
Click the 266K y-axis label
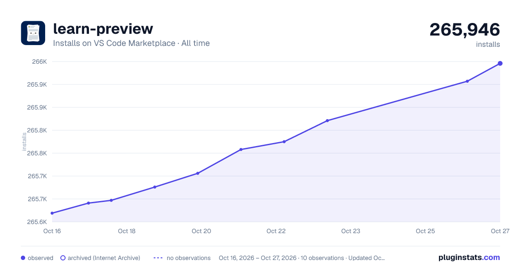(40, 62)
